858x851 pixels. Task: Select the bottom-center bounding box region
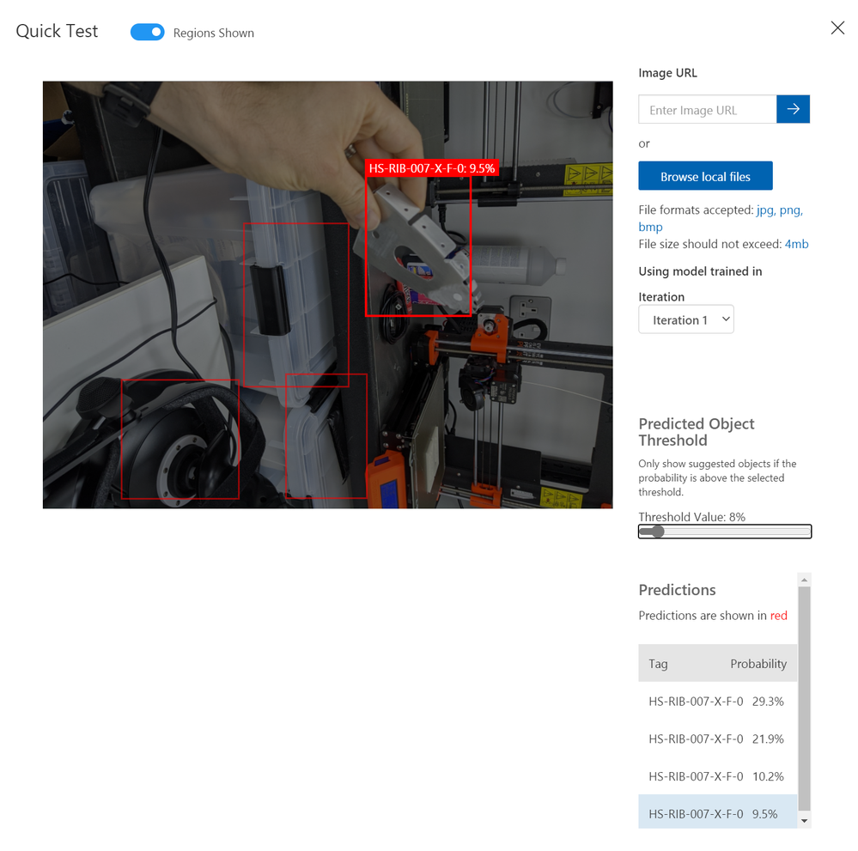[326, 436]
